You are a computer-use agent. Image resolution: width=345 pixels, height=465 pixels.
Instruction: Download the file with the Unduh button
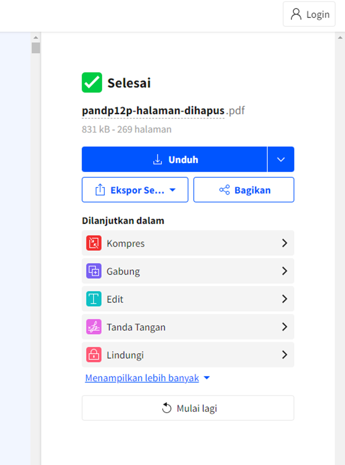(174, 159)
